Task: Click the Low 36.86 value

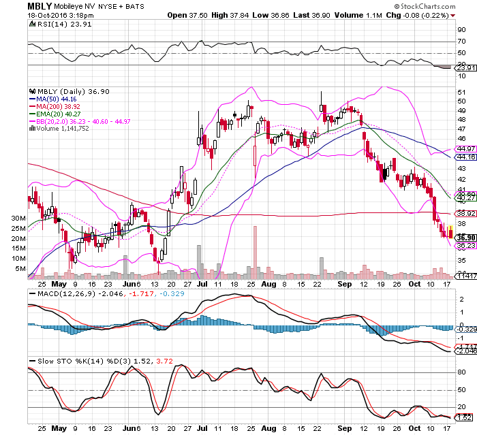Action: [x=271, y=15]
